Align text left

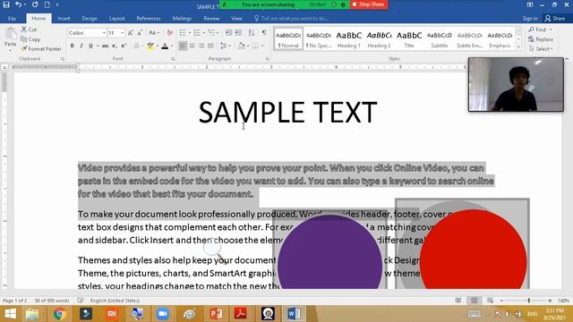coord(183,46)
